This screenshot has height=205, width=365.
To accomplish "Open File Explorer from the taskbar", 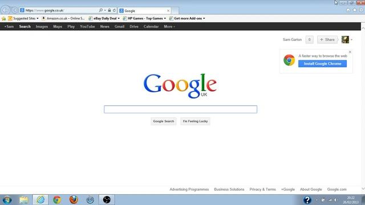I will pyautogui.click(x=23, y=200).
